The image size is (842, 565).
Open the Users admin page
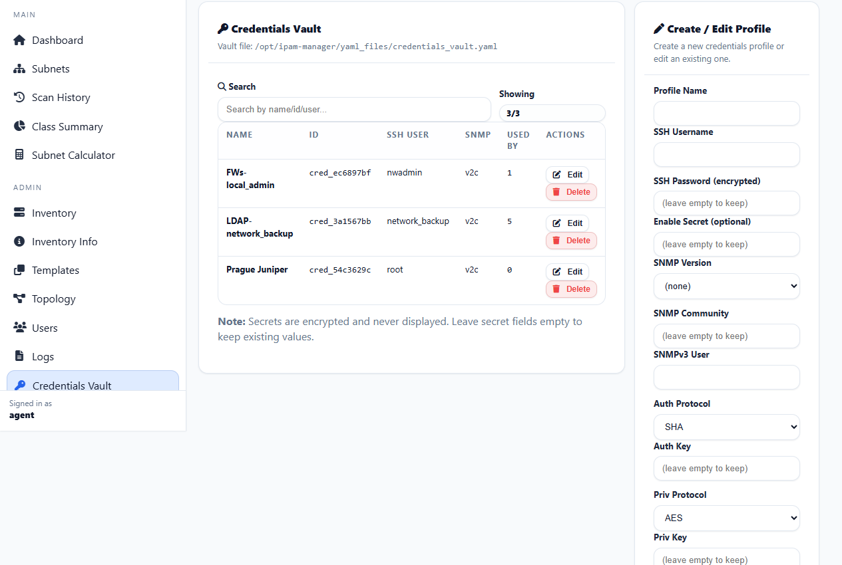[x=93, y=328]
